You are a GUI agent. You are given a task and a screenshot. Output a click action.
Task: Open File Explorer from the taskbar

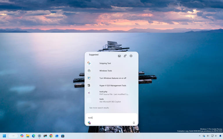pos(28,136)
